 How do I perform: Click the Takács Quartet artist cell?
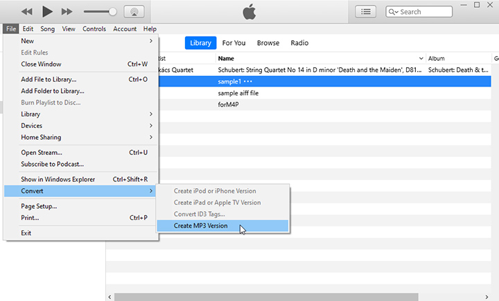[176, 70]
